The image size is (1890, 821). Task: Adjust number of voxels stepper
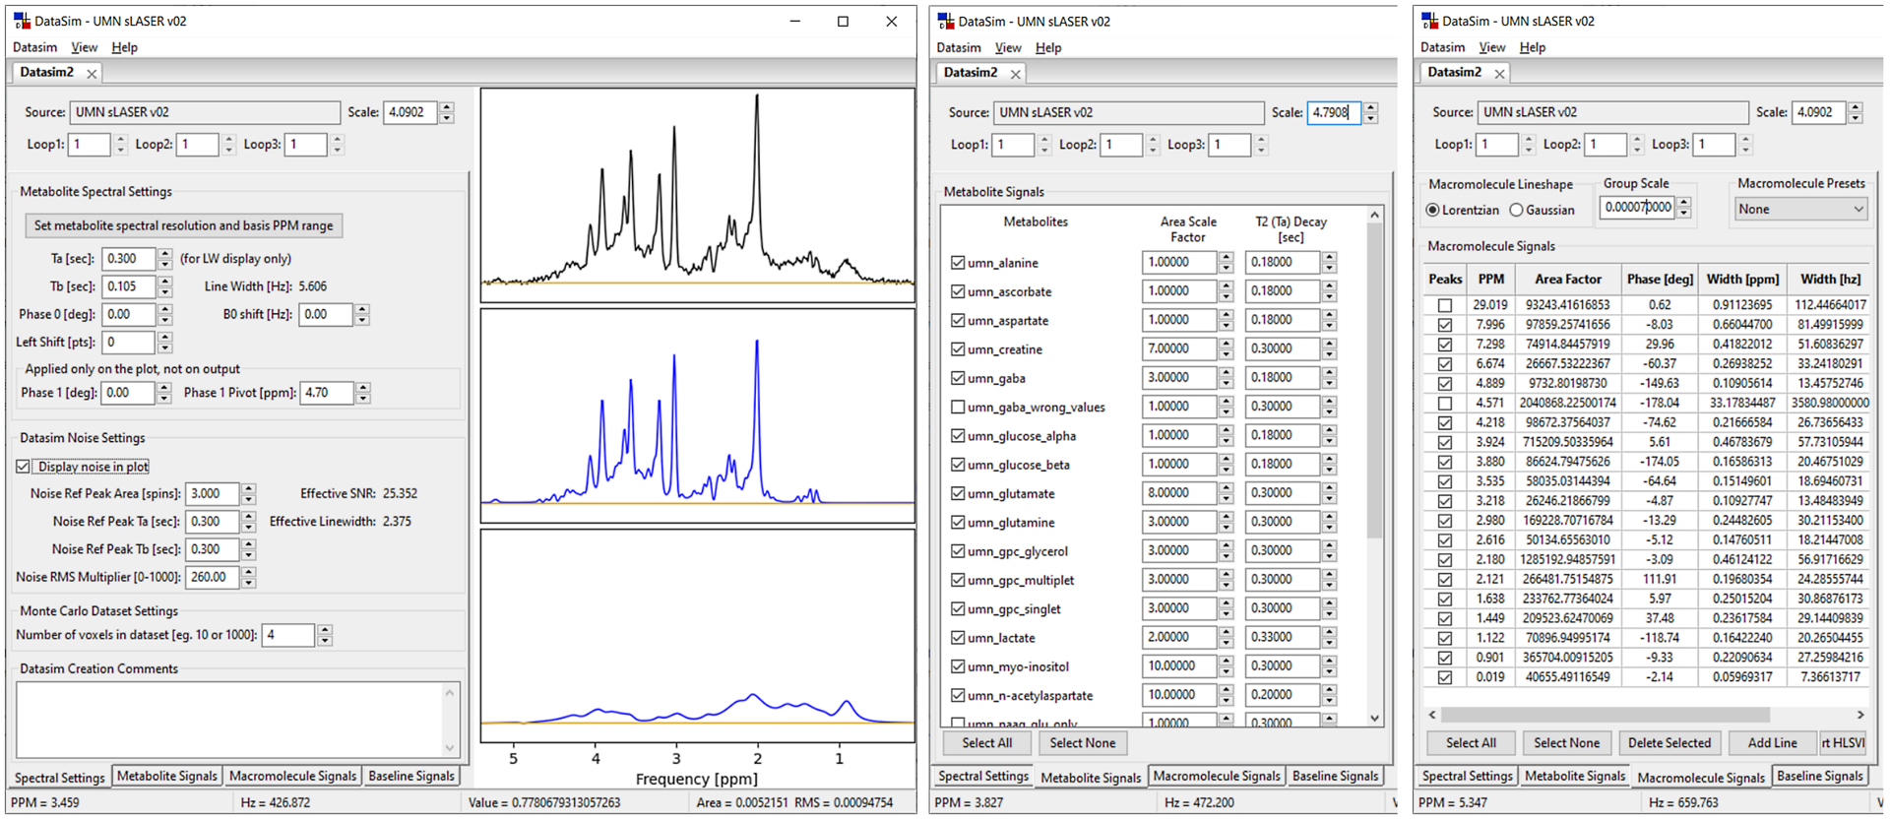pos(325,635)
